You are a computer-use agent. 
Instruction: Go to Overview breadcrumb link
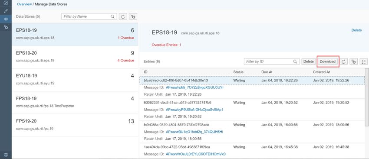pos(24,4)
